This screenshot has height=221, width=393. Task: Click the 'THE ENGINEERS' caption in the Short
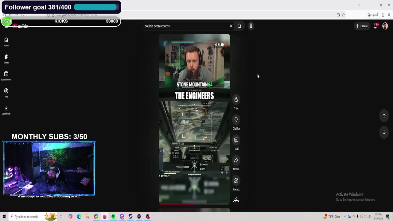click(x=194, y=96)
